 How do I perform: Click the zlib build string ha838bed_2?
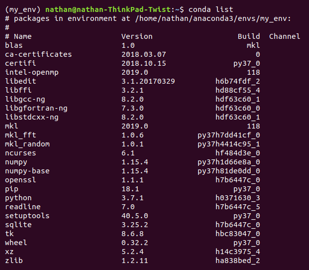(238, 261)
